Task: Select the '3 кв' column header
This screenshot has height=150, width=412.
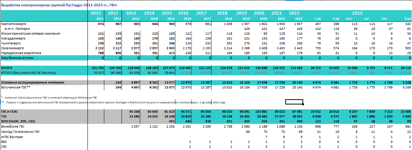Action: [x=407, y=19]
